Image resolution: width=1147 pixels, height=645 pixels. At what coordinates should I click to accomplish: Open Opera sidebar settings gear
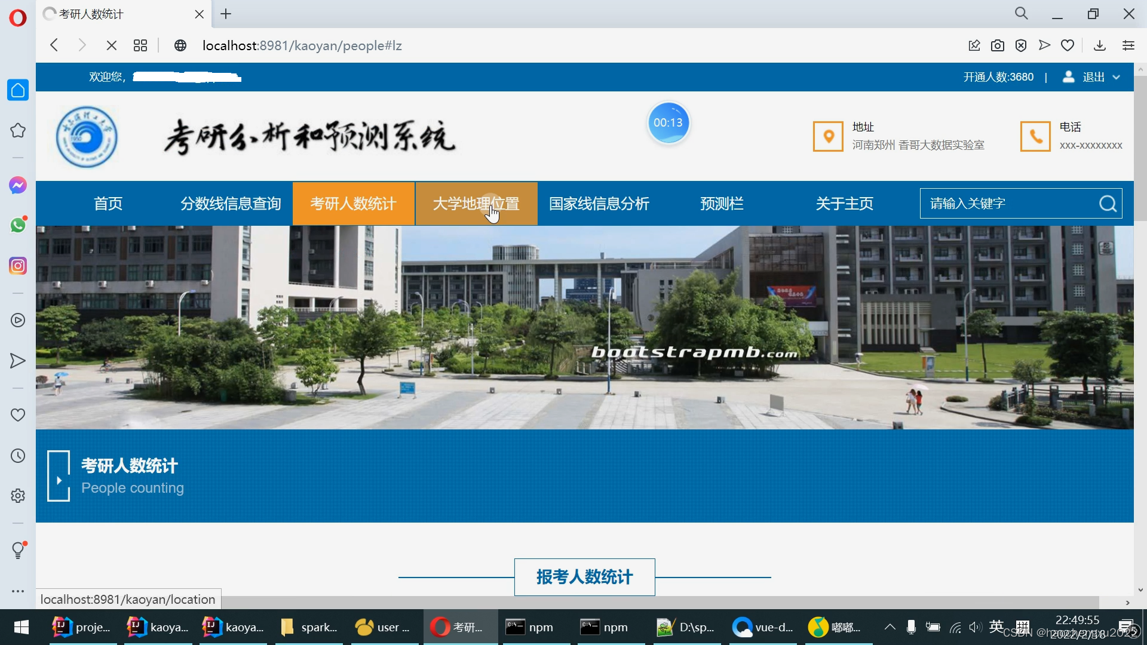(x=18, y=496)
